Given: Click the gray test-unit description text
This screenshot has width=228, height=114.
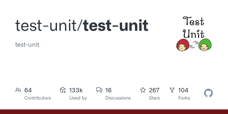Looking at the screenshot, I should point(27,45).
